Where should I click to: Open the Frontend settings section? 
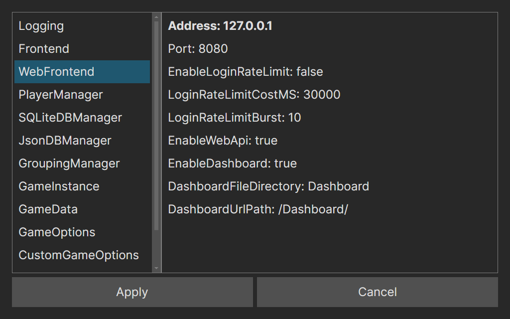pos(44,49)
